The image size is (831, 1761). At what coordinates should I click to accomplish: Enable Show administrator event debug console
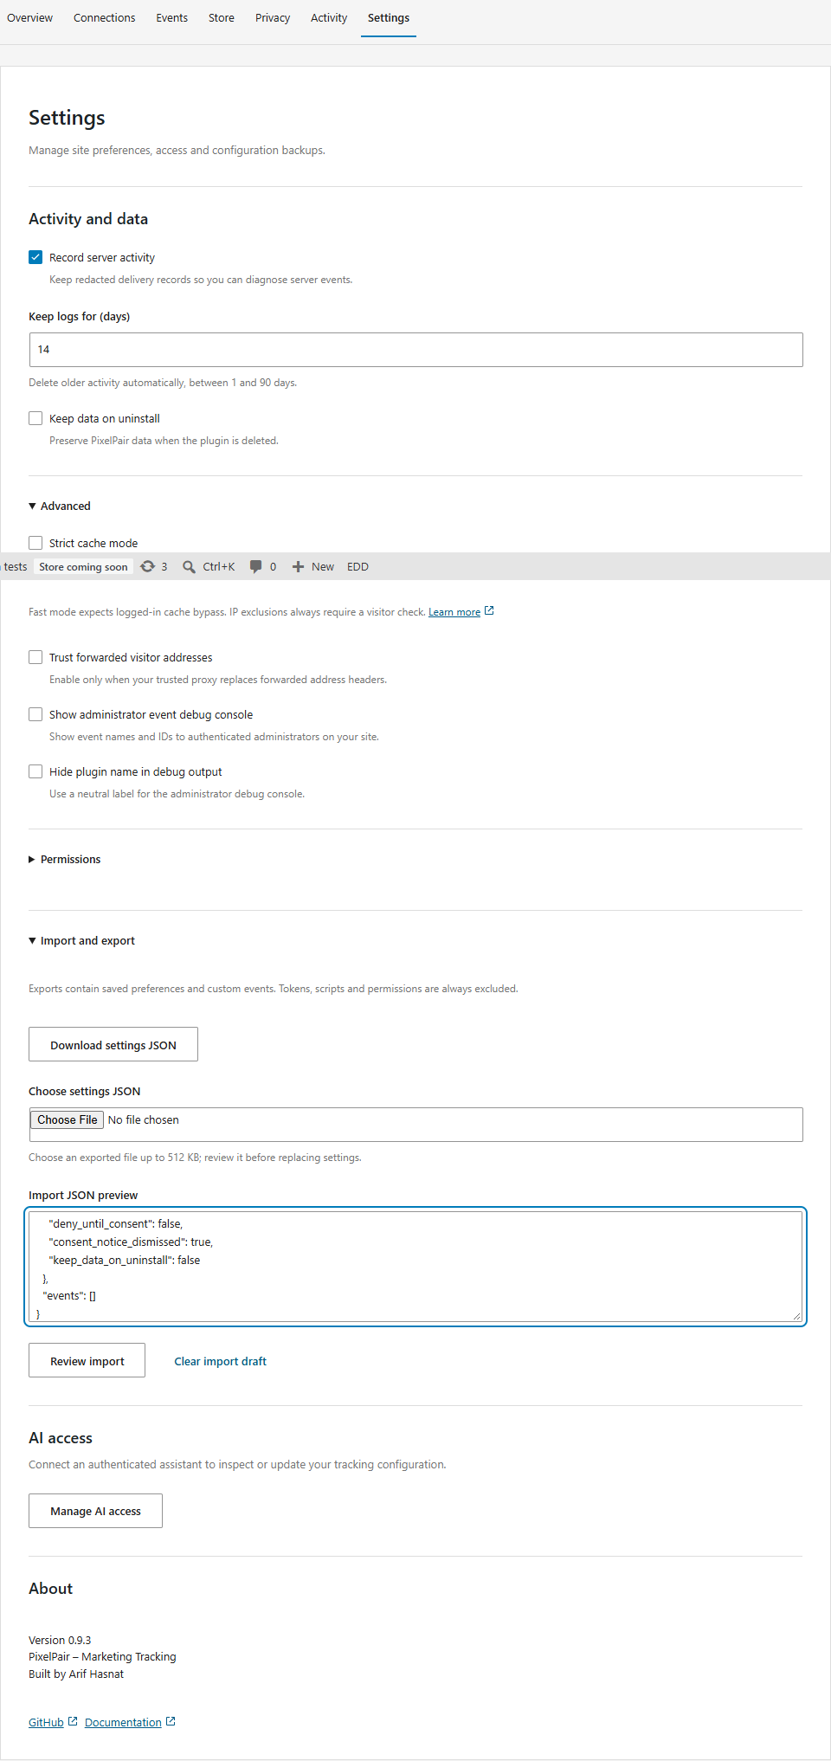(x=35, y=714)
